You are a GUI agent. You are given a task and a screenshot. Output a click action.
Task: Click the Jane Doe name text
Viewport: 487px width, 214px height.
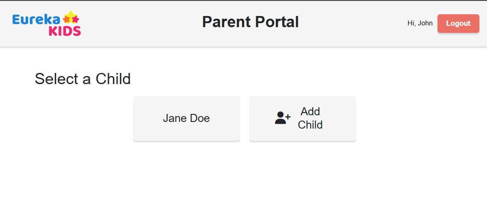186,118
